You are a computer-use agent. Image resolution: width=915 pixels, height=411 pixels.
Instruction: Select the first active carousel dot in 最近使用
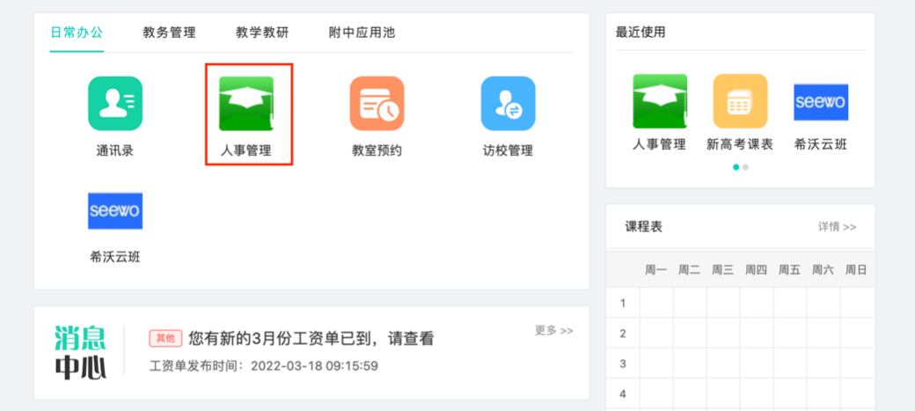point(736,166)
